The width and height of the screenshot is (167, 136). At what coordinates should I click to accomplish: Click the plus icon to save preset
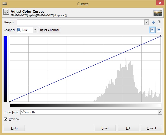tap(153, 22)
